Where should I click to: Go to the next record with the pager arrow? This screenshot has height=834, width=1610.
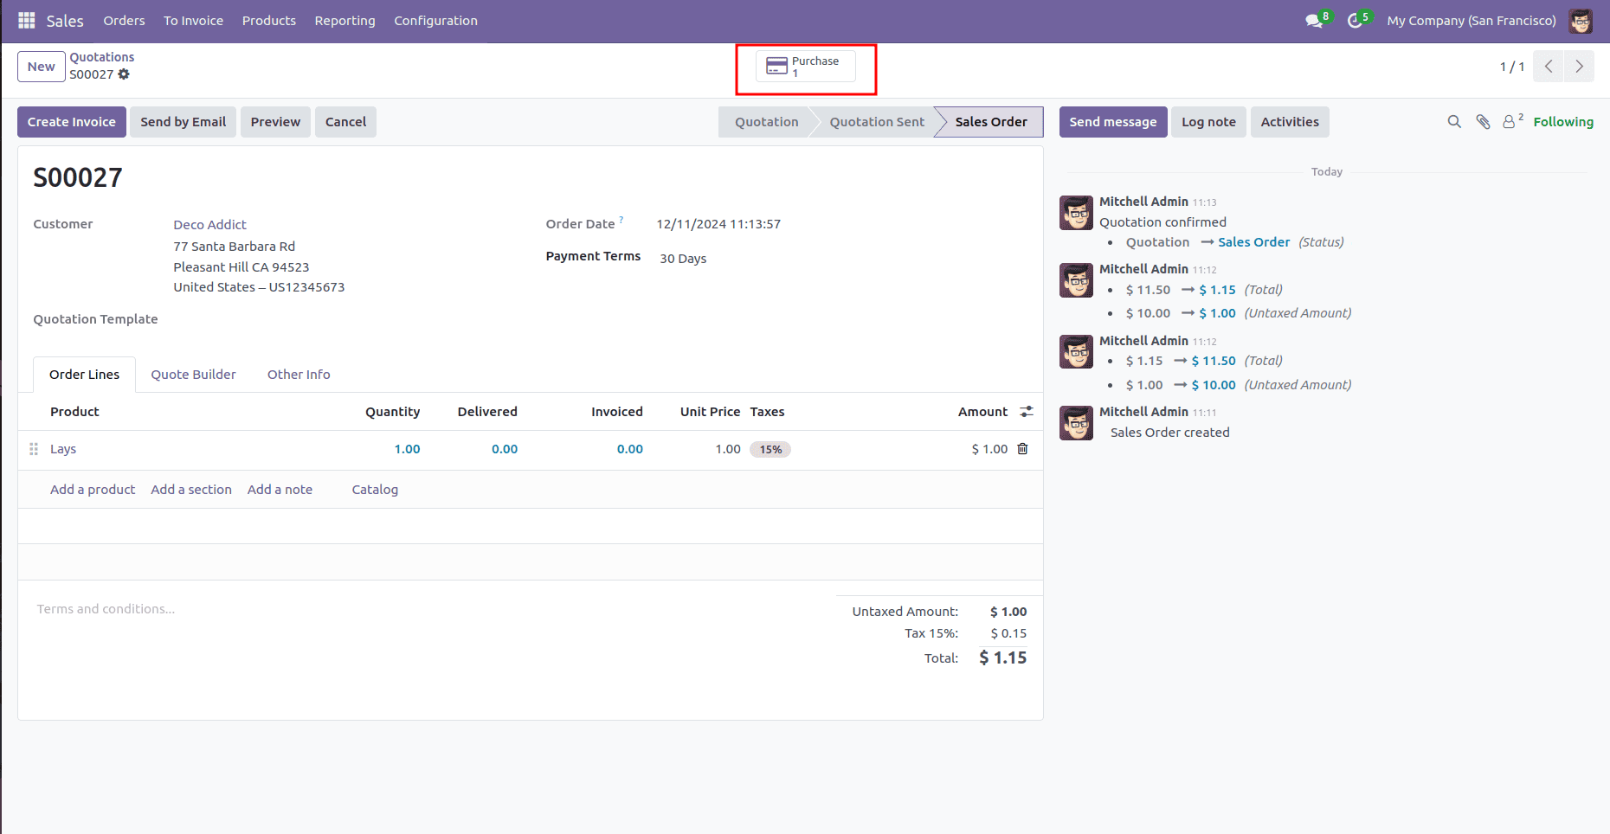point(1579,66)
